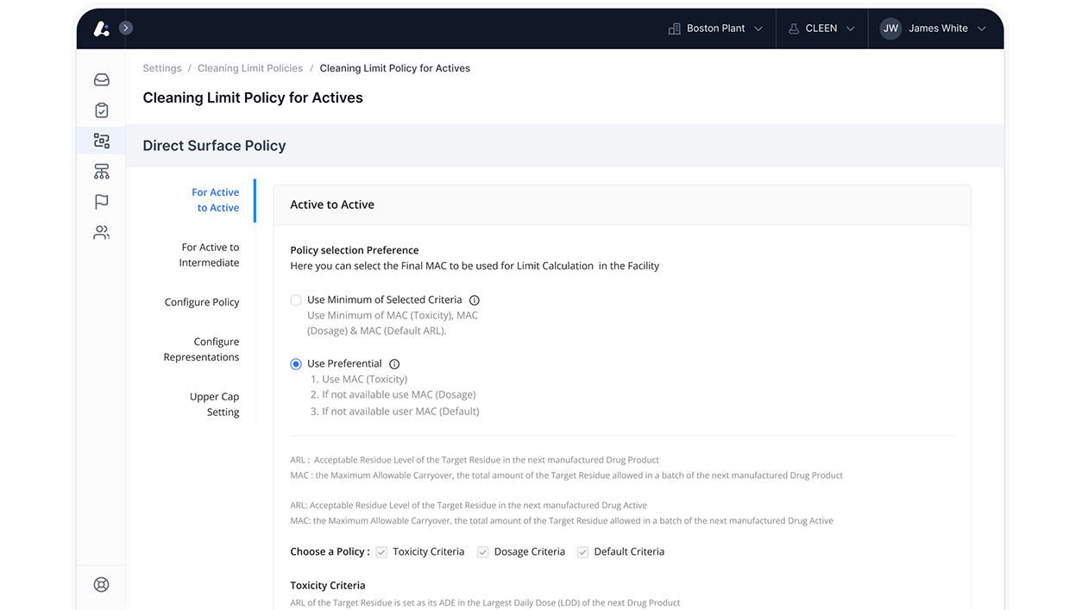1082x610 pixels.
Task: Open the Boston Plant selector dropdown
Action: 714,28
